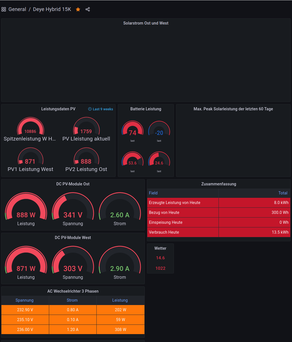Click the Deye Hybrid 15K breadcrumb title
The height and width of the screenshot is (342, 292).
[52, 9]
